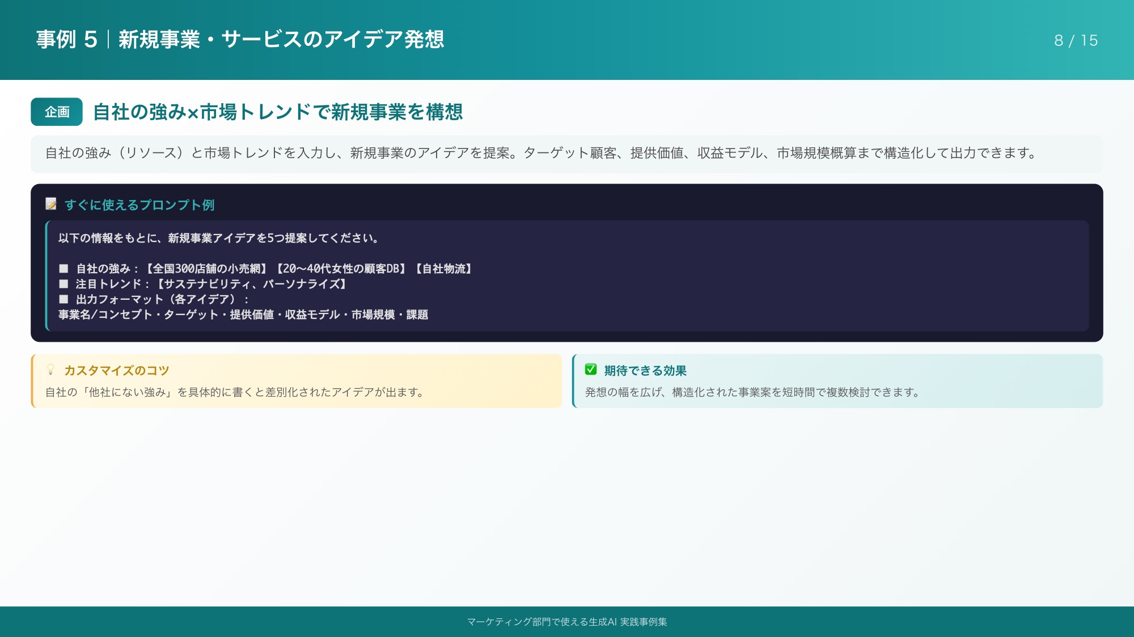Click the 出力フォーマット bullet line
Image resolution: width=1134 pixels, height=637 pixels.
click(x=154, y=299)
